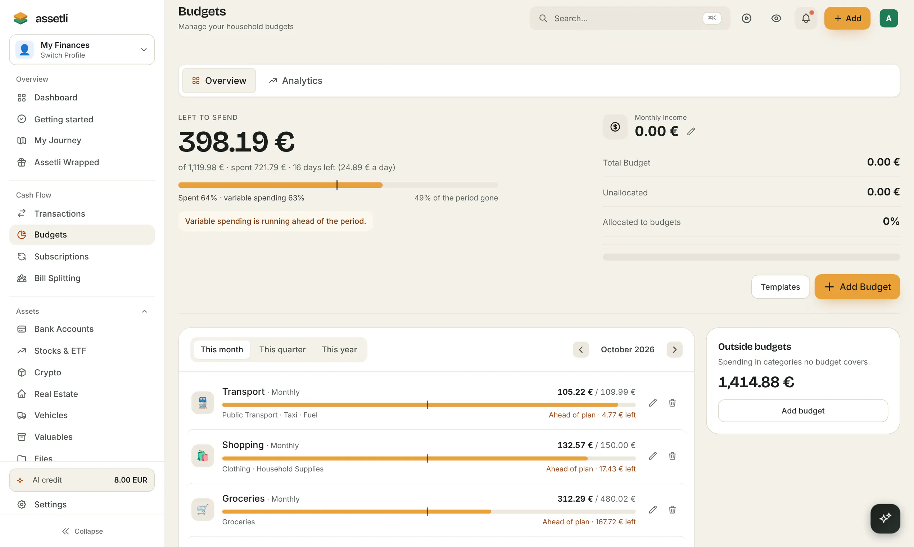
Task: Open Subscriptions in sidebar
Action: 82,257
